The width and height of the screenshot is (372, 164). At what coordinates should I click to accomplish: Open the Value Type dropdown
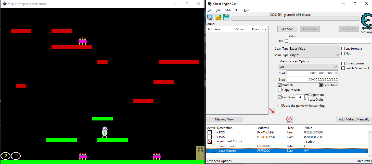point(314,55)
